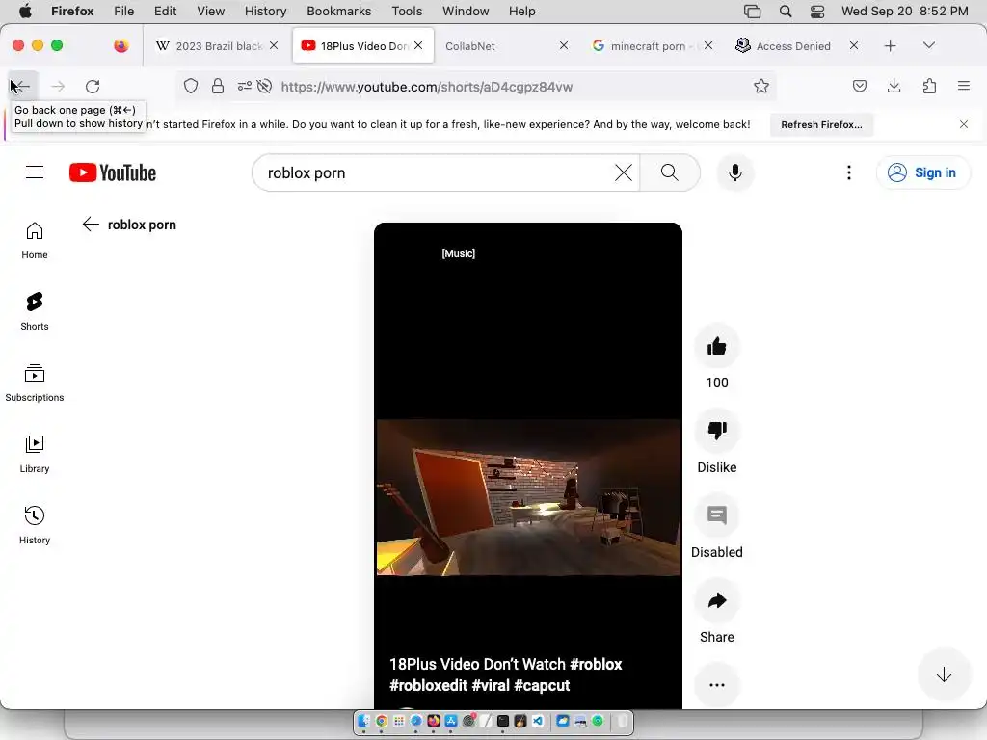Expand the list all tabs chevron
Screen dimensions: 987x740
click(928, 45)
